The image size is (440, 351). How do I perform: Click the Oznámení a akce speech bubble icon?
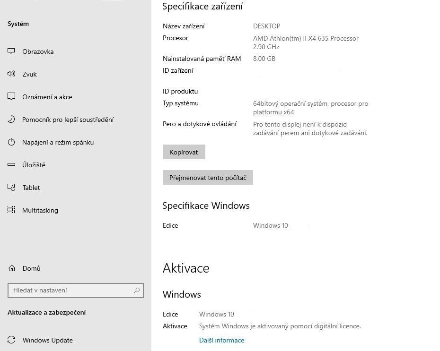11,96
